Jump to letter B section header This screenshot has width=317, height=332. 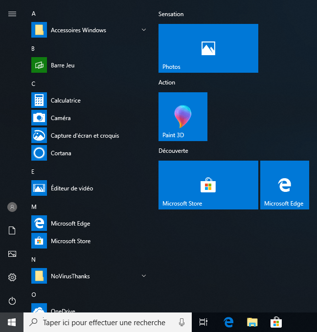click(33, 49)
